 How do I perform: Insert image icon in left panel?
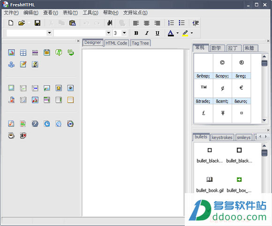[x=11, y=53]
